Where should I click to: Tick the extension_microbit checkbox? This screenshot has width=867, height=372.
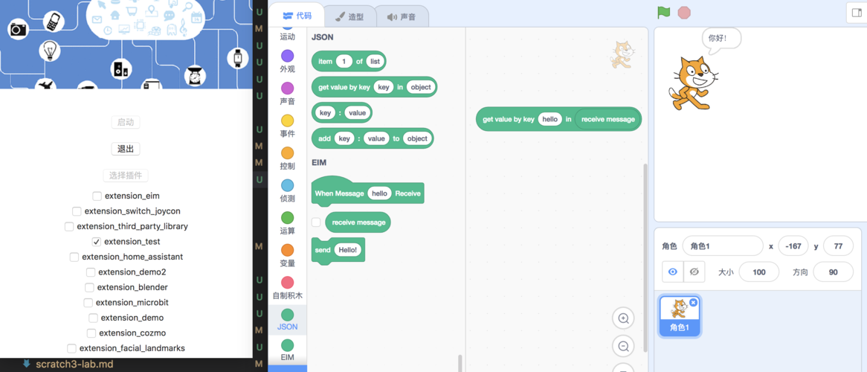(88, 303)
